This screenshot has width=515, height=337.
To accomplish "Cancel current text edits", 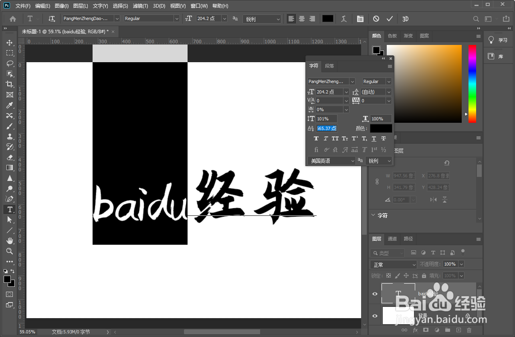I will 376,18.
